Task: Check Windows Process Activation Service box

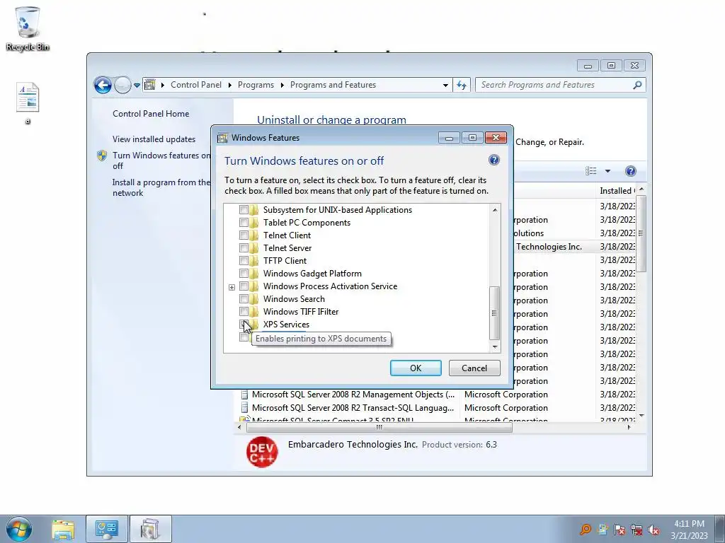Action: coord(244,286)
